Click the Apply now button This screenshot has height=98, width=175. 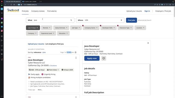(x=92, y=58)
